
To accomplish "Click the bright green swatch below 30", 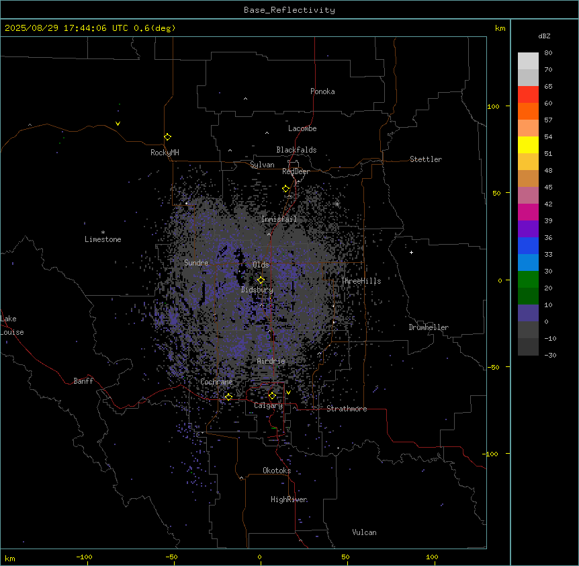I will pyautogui.click(x=528, y=280).
